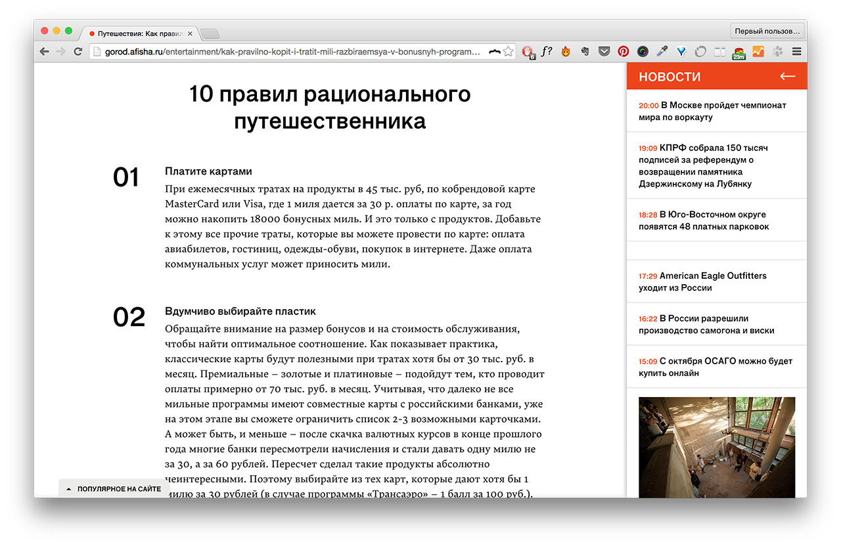The image size is (841, 546).
Task: Click the НОВОСТИ header title
Action: (670, 77)
